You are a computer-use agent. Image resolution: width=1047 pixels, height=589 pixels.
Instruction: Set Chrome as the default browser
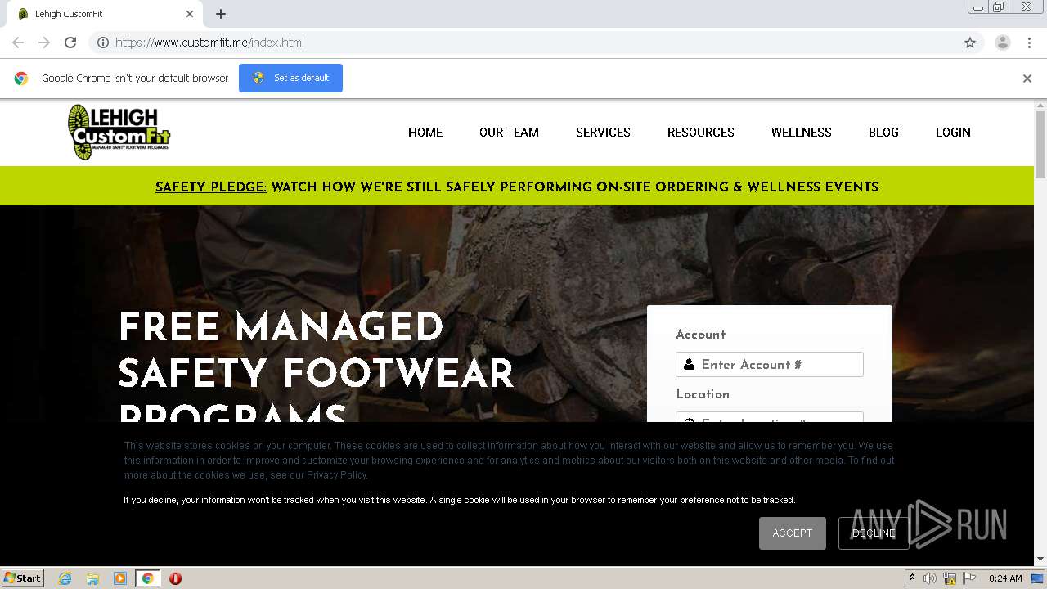pyautogui.click(x=290, y=78)
